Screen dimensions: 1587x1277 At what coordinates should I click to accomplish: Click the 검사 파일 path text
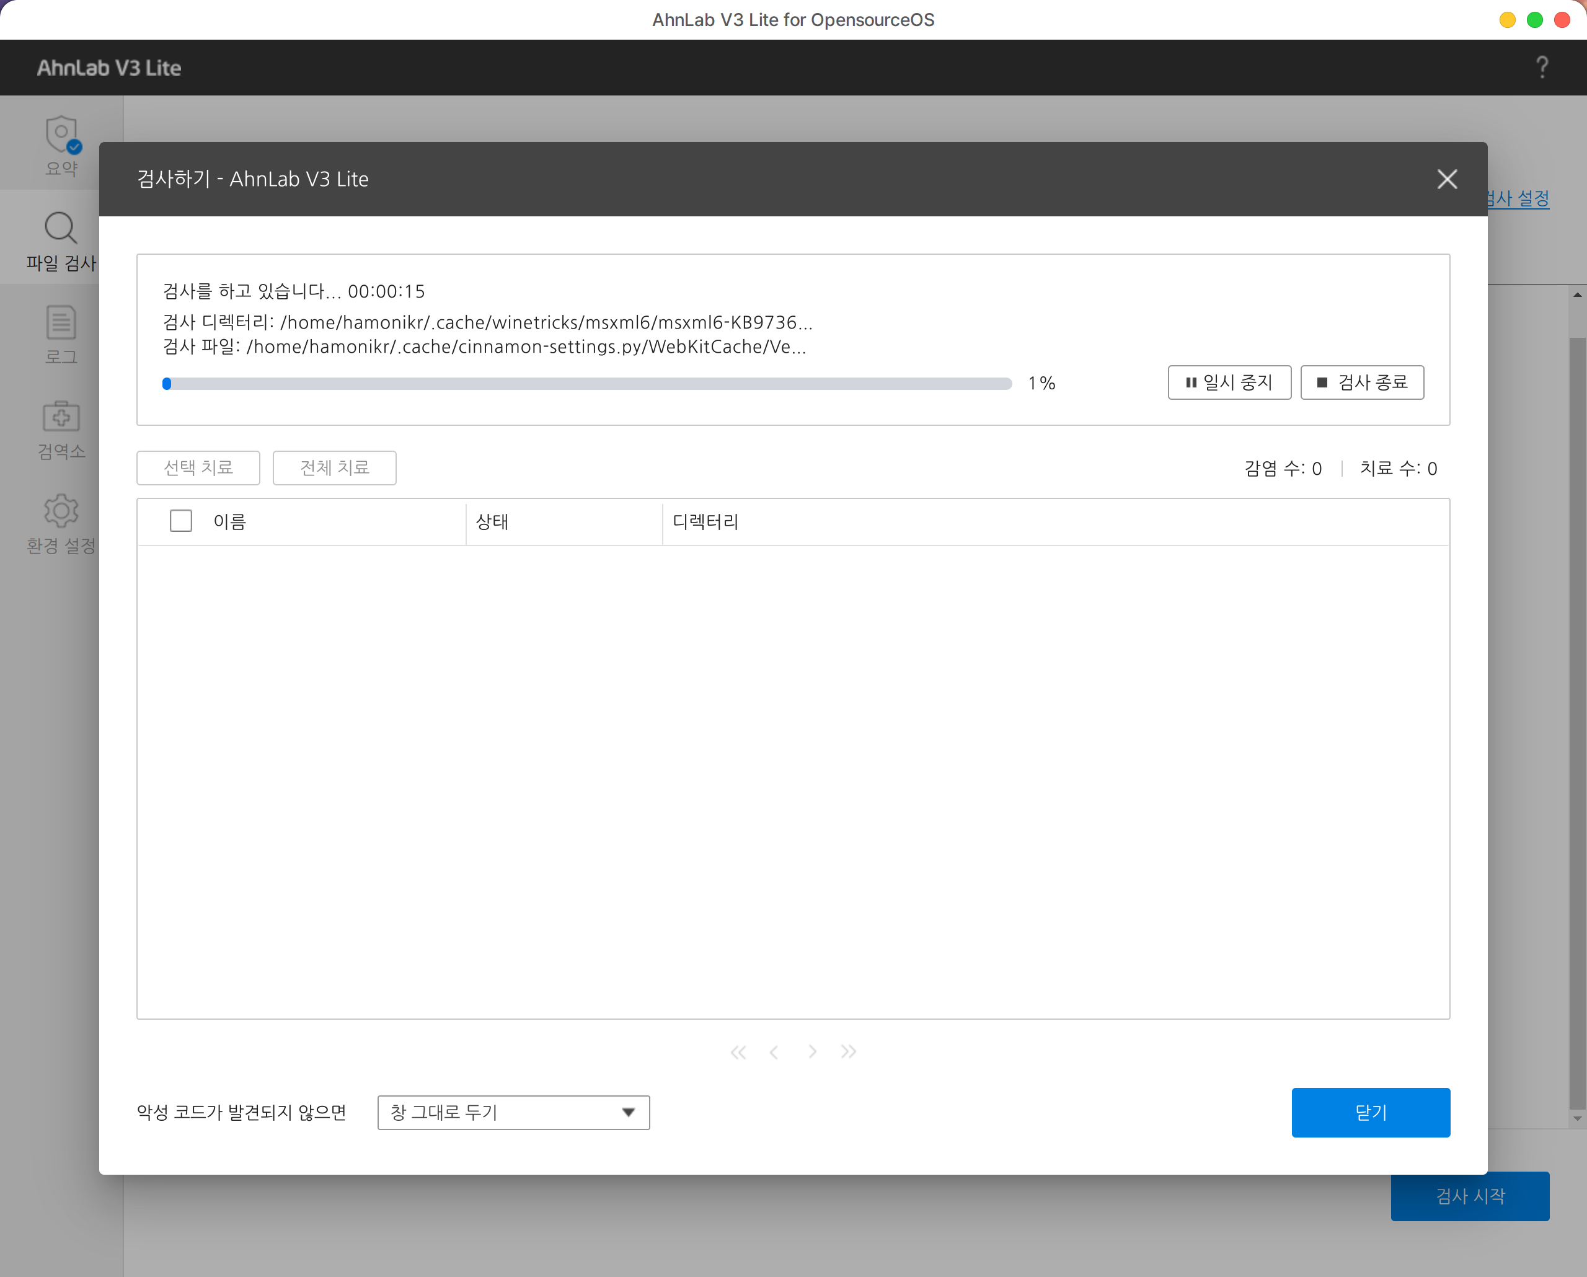click(x=484, y=347)
